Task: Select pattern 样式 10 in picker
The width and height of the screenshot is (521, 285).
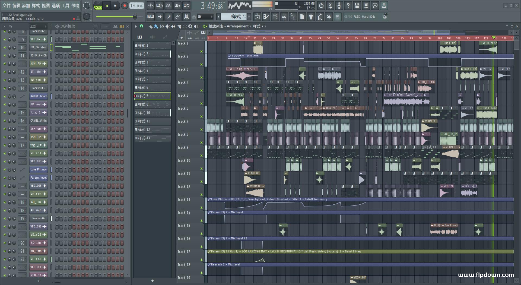Action: (x=152, y=113)
